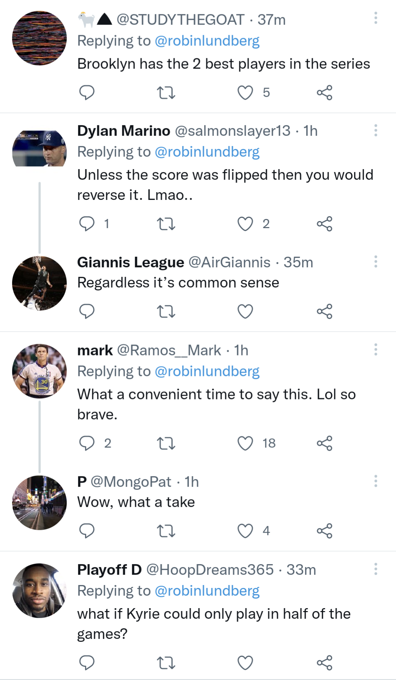This screenshot has height=680, width=396.
Task: Open more options for Giannis League's tweet
Action: point(375,262)
